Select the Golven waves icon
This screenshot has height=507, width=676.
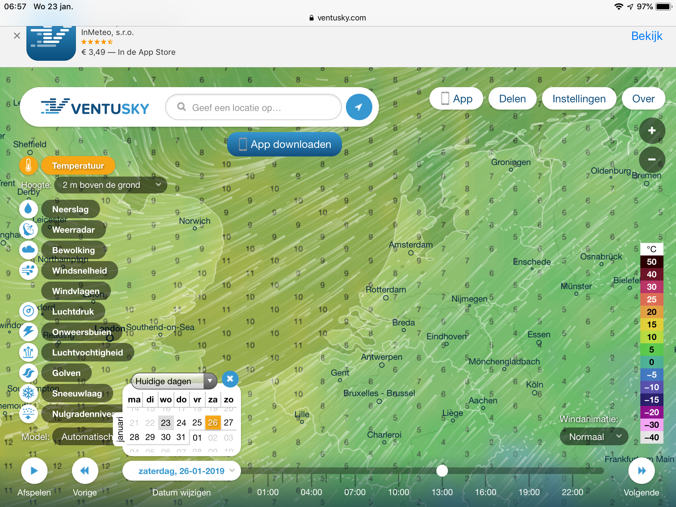(28, 373)
